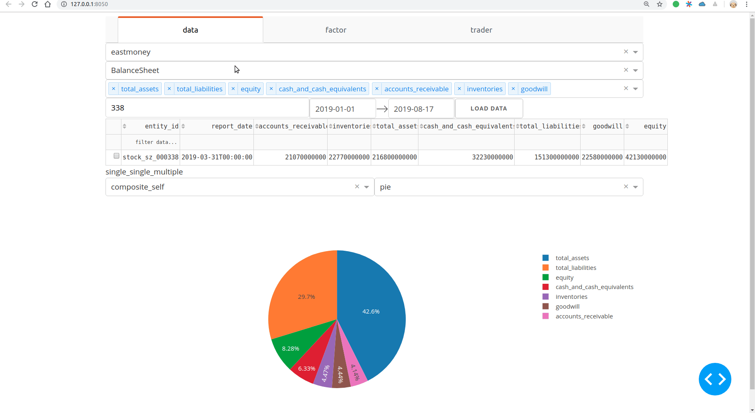Remove the equity tag
The width and height of the screenshot is (755, 413).
tap(233, 89)
